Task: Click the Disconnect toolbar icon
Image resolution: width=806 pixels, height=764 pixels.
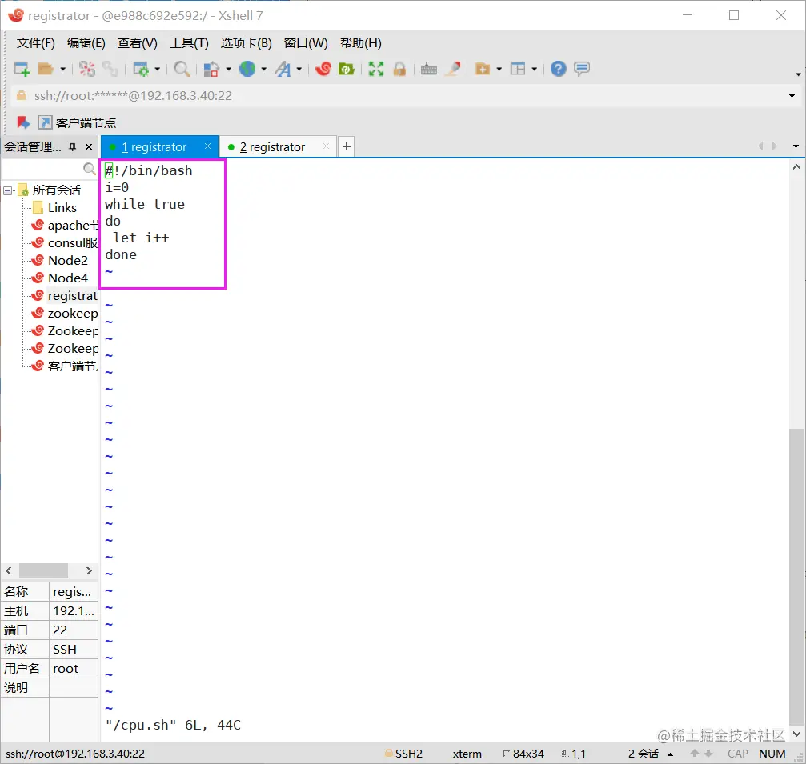Action: coord(87,68)
